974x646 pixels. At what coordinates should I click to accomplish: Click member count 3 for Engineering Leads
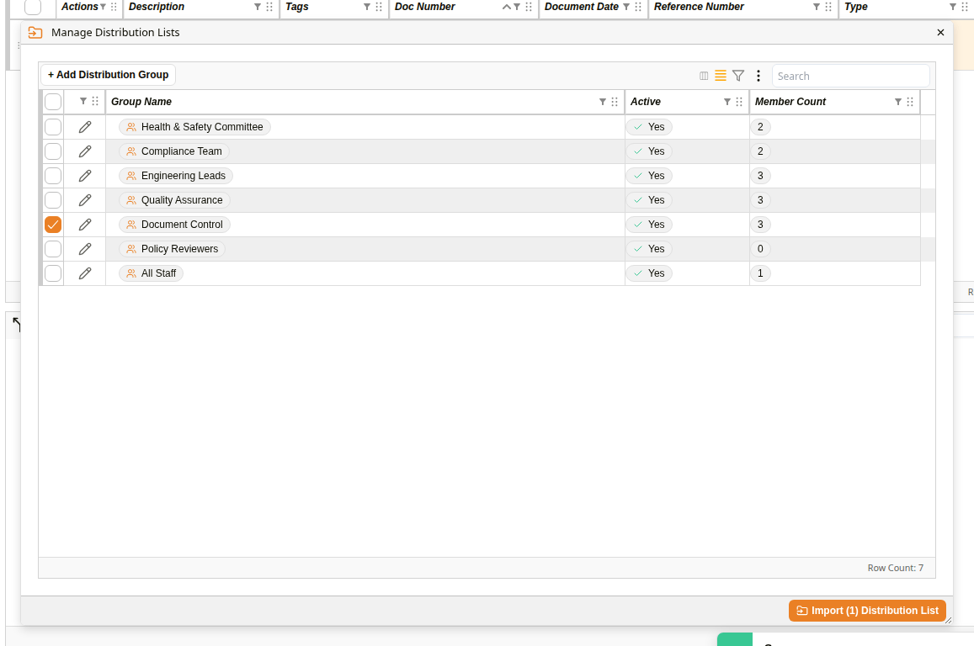760,176
